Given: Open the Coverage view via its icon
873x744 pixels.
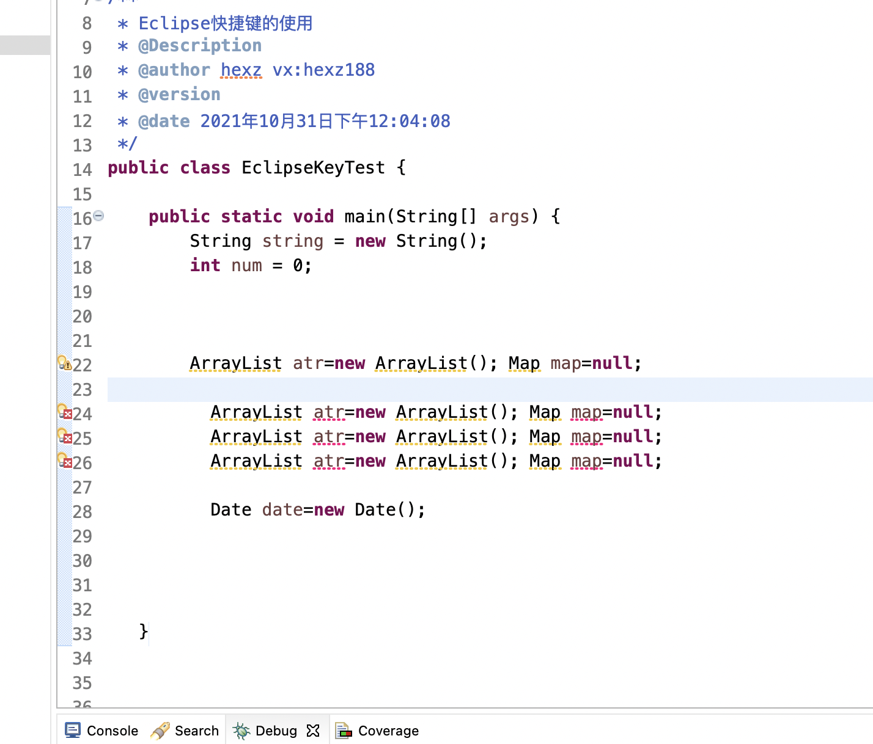Looking at the screenshot, I should pos(344,731).
